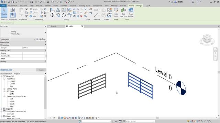Select the Site floor plan item
Image resolution: width=220 pixels, height=123 pixels.
click(x=11, y=86)
